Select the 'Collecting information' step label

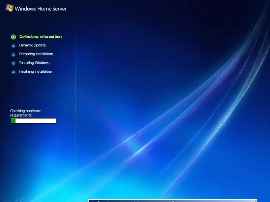tap(40, 36)
